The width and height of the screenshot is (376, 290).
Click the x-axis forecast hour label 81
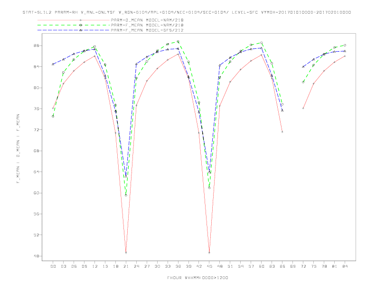335,266
